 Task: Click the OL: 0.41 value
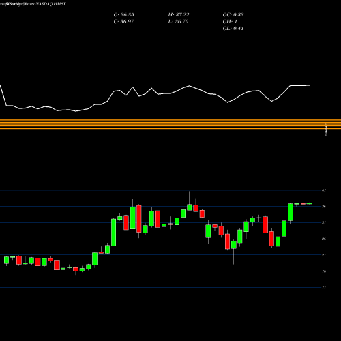233,29
